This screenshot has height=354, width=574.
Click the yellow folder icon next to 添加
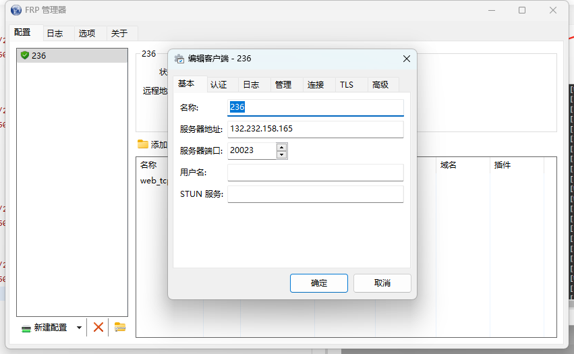click(x=142, y=144)
